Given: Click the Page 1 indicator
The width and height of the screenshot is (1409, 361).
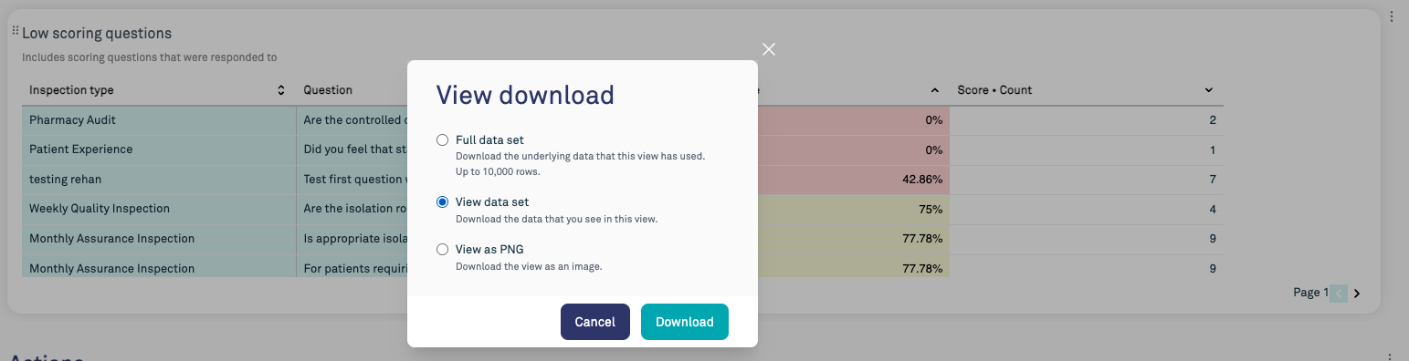Looking at the screenshot, I should coord(1310,293).
